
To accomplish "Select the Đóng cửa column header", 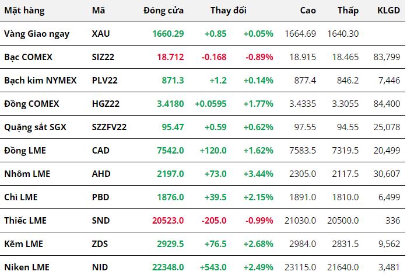I will (163, 11).
